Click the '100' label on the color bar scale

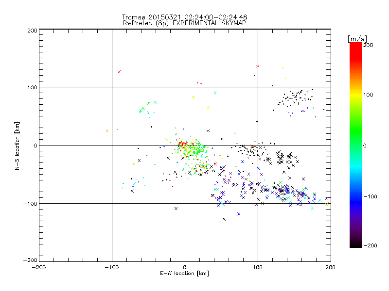click(368, 95)
